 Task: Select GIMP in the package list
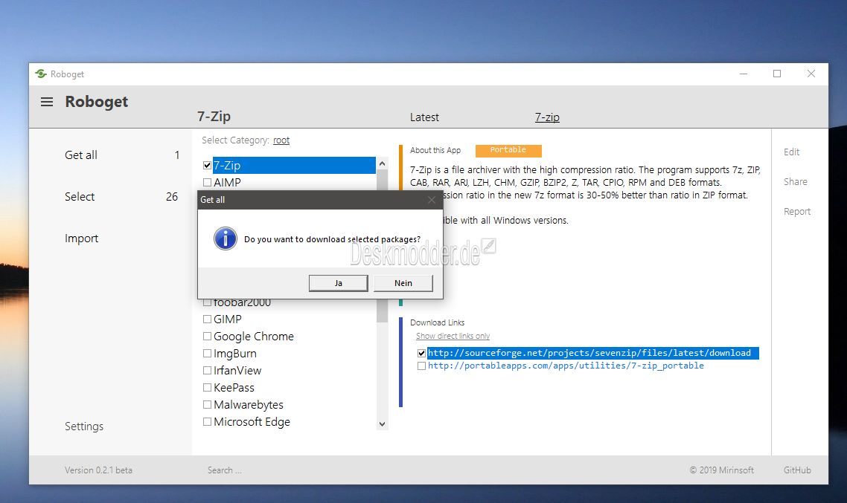228,319
